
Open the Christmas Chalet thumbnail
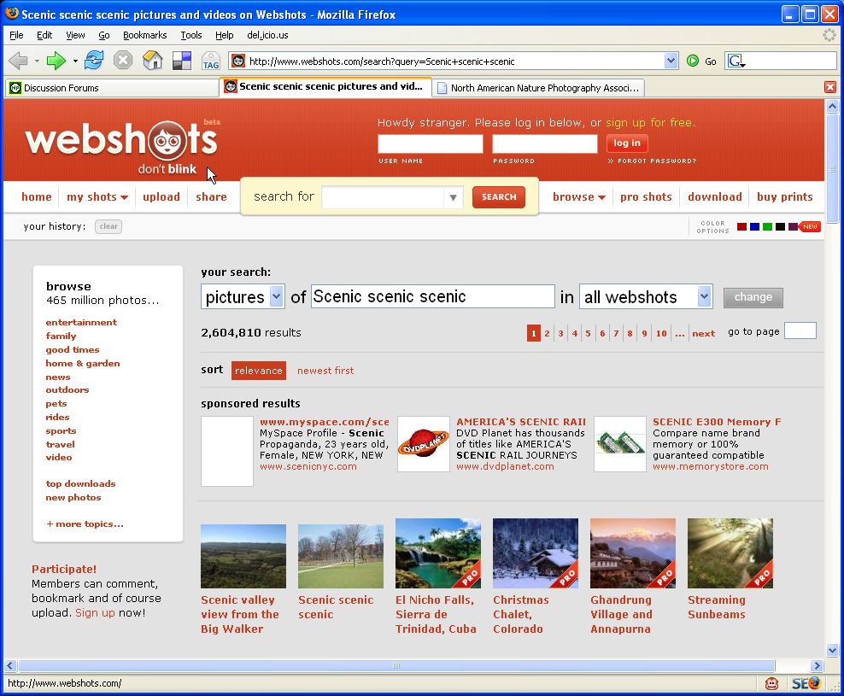coord(536,553)
